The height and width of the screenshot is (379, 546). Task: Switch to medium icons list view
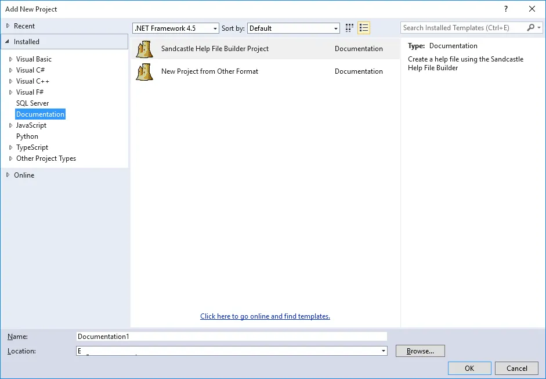pyautogui.click(x=364, y=28)
